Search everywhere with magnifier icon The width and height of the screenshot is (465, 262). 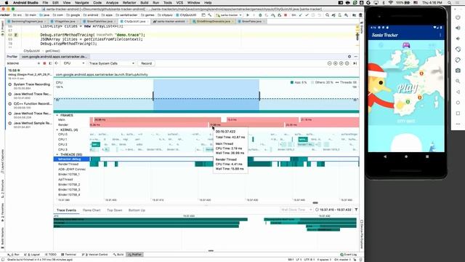tap(327, 15)
